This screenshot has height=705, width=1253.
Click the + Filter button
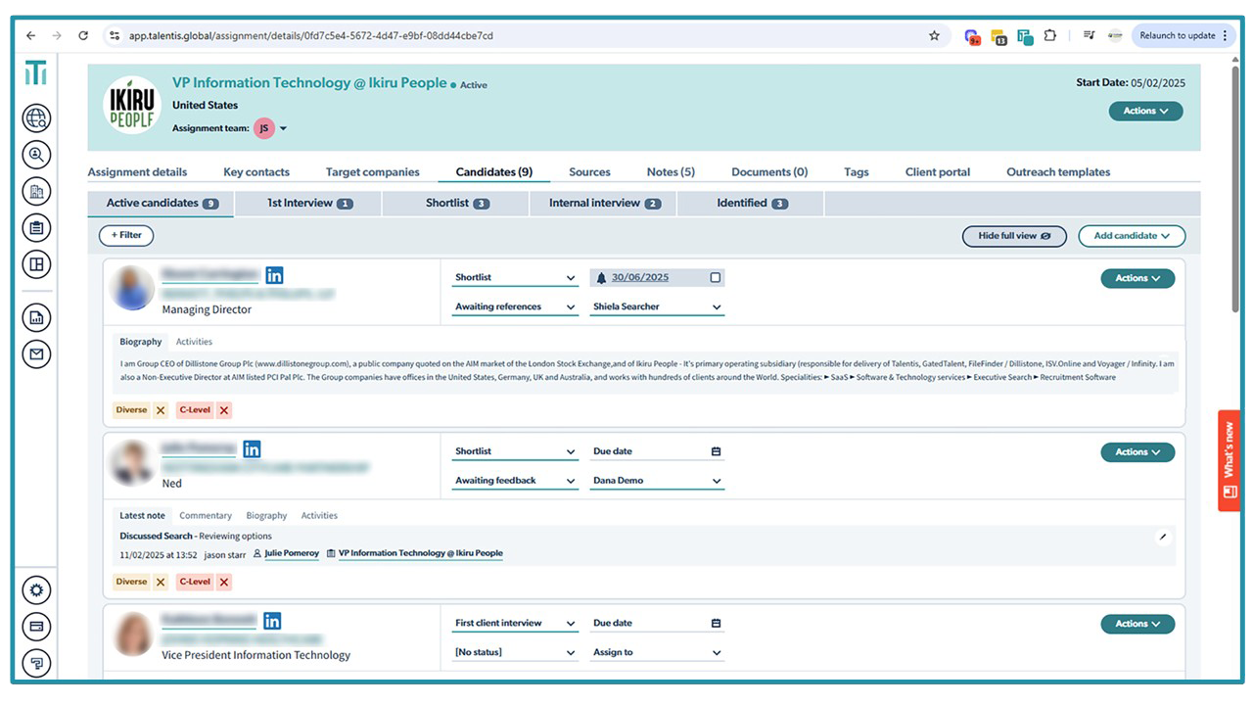tap(126, 235)
